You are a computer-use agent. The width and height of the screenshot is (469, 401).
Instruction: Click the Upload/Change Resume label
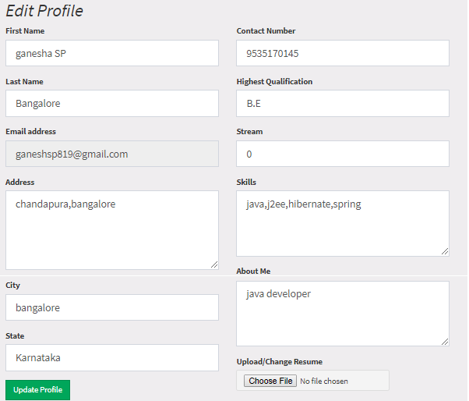pyautogui.click(x=280, y=362)
